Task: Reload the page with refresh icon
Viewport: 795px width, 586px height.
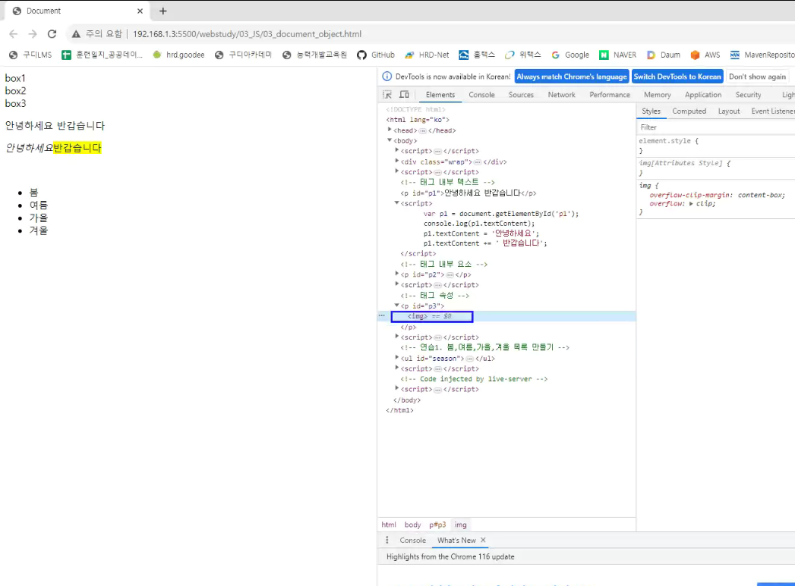Action: 52,34
